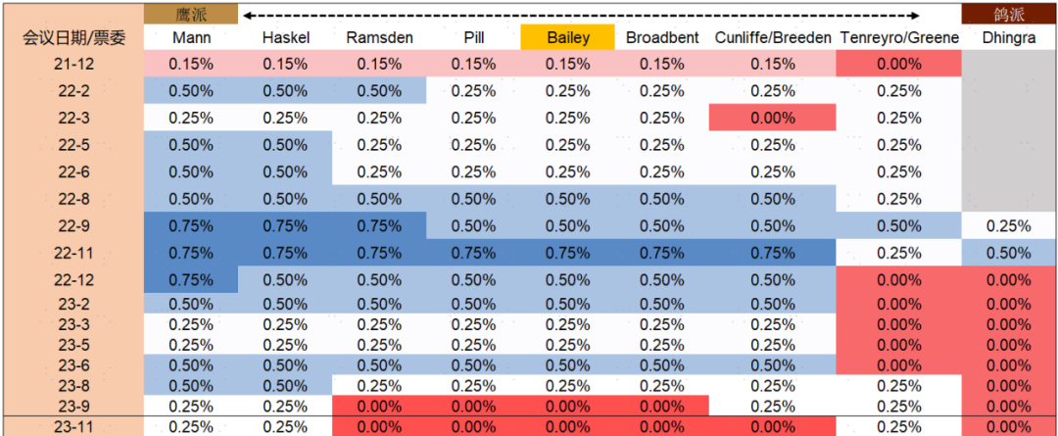The image size is (1058, 436).
Task: Select the Pill column header
Action: 473,38
